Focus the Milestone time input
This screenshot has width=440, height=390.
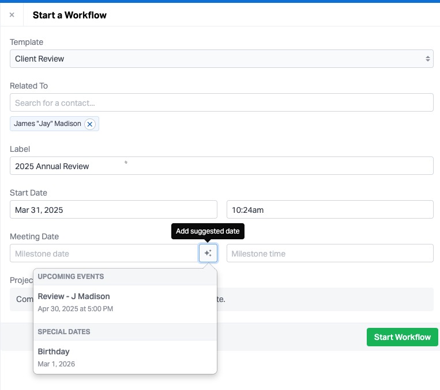(x=329, y=254)
